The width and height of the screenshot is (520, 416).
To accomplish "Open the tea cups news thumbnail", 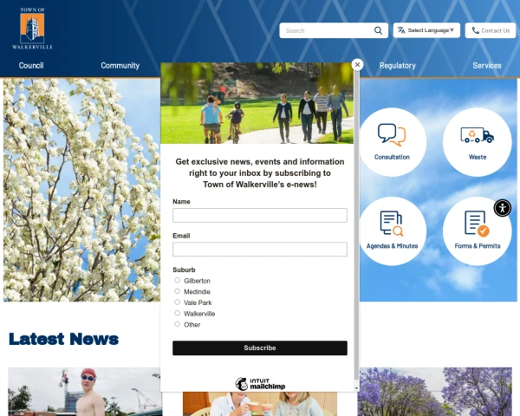I will (260, 404).
